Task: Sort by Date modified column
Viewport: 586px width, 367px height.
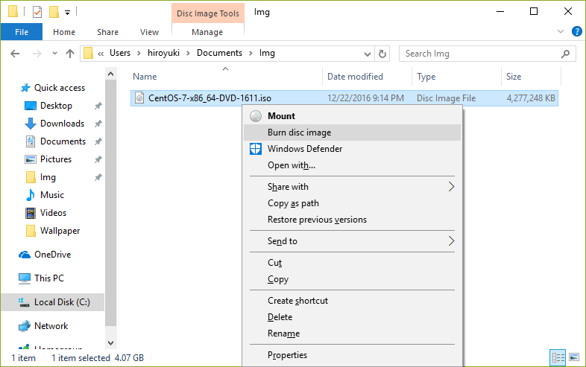Action: (x=367, y=77)
